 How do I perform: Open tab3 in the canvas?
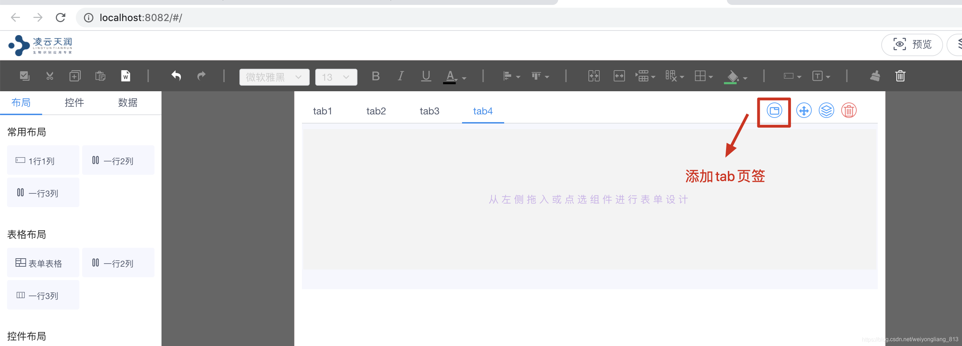click(429, 111)
